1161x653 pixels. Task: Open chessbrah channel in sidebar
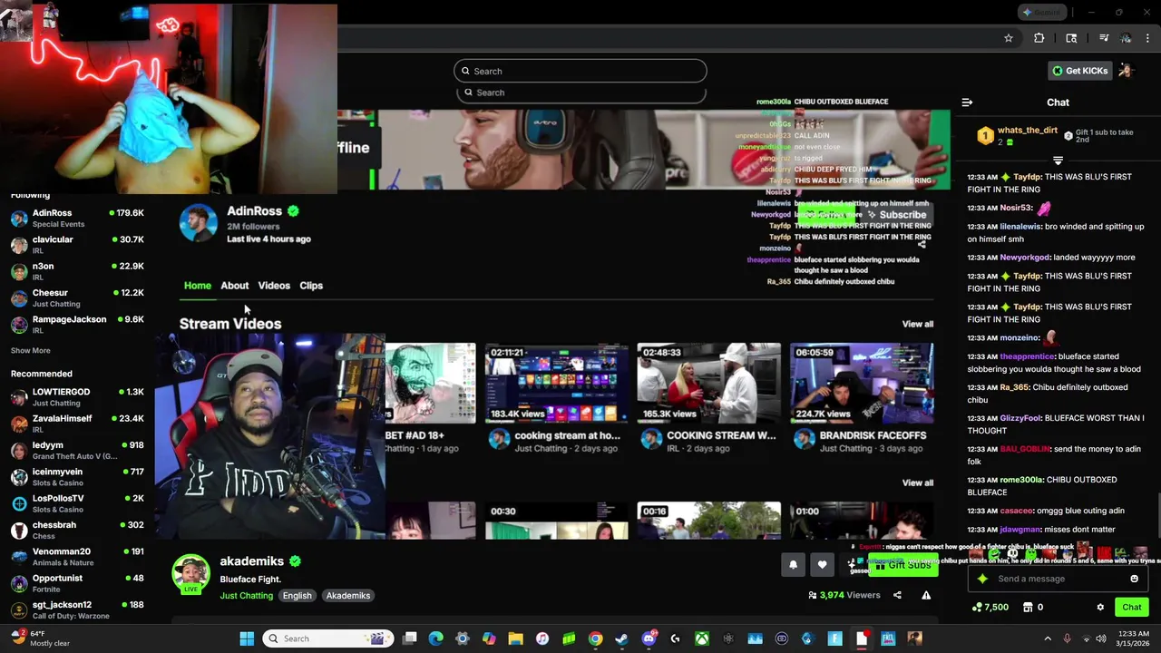tap(77, 530)
